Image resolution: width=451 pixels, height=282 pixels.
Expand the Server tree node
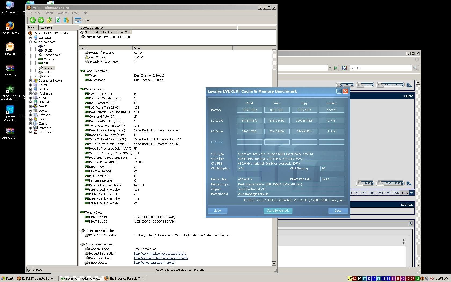[30, 85]
